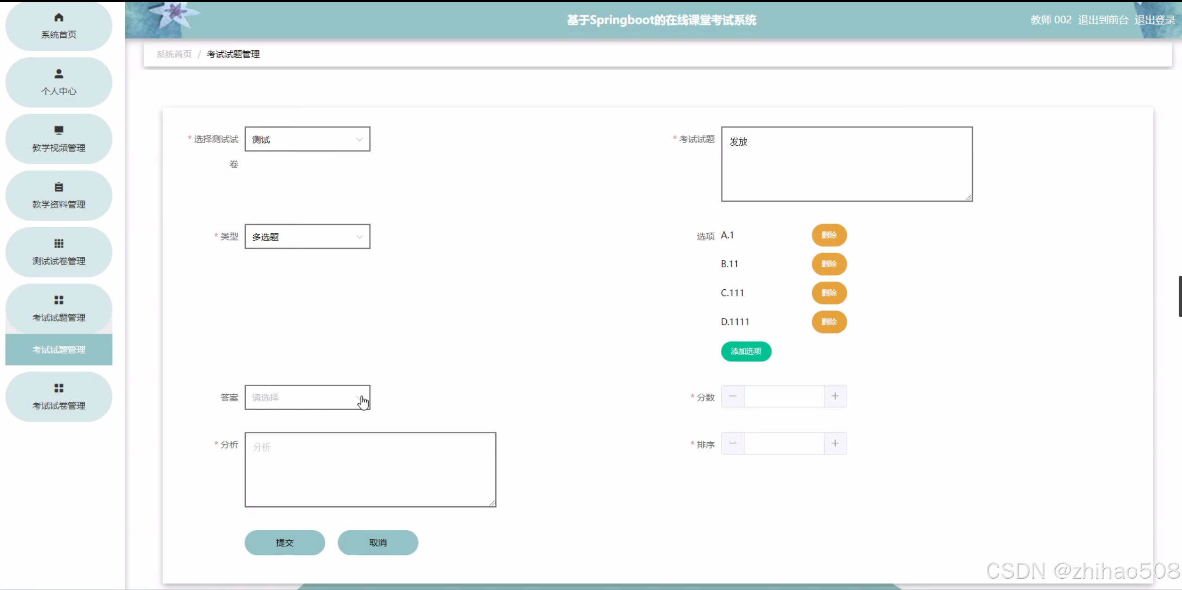The width and height of the screenshot is (1182, 590).
Task: Decrease 分数 with the minus button
Action: [x=732, y=396]
